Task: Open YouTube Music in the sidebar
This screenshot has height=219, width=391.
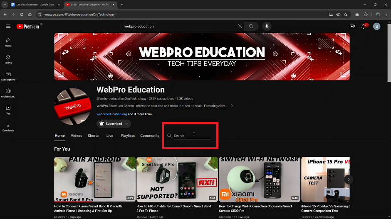Action: tap(8, 93)
